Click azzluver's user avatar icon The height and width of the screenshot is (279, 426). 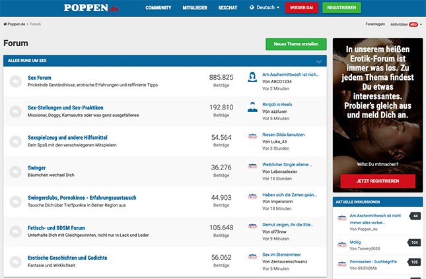252,108
